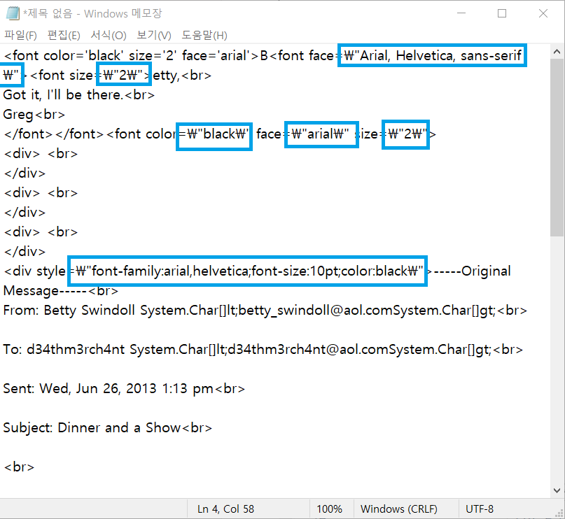
Task: Open the 서식(O) menu
Action: [x=109, y=35]
